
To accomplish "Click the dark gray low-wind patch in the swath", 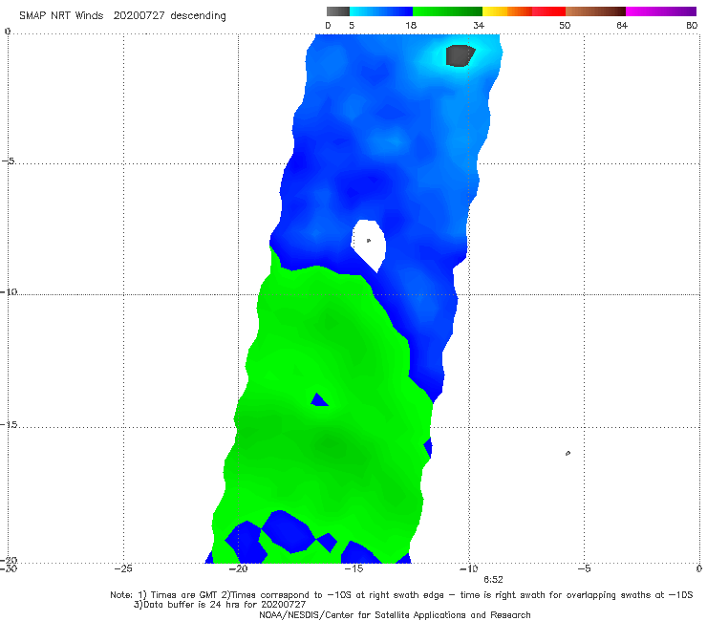I will click(460, 55).
